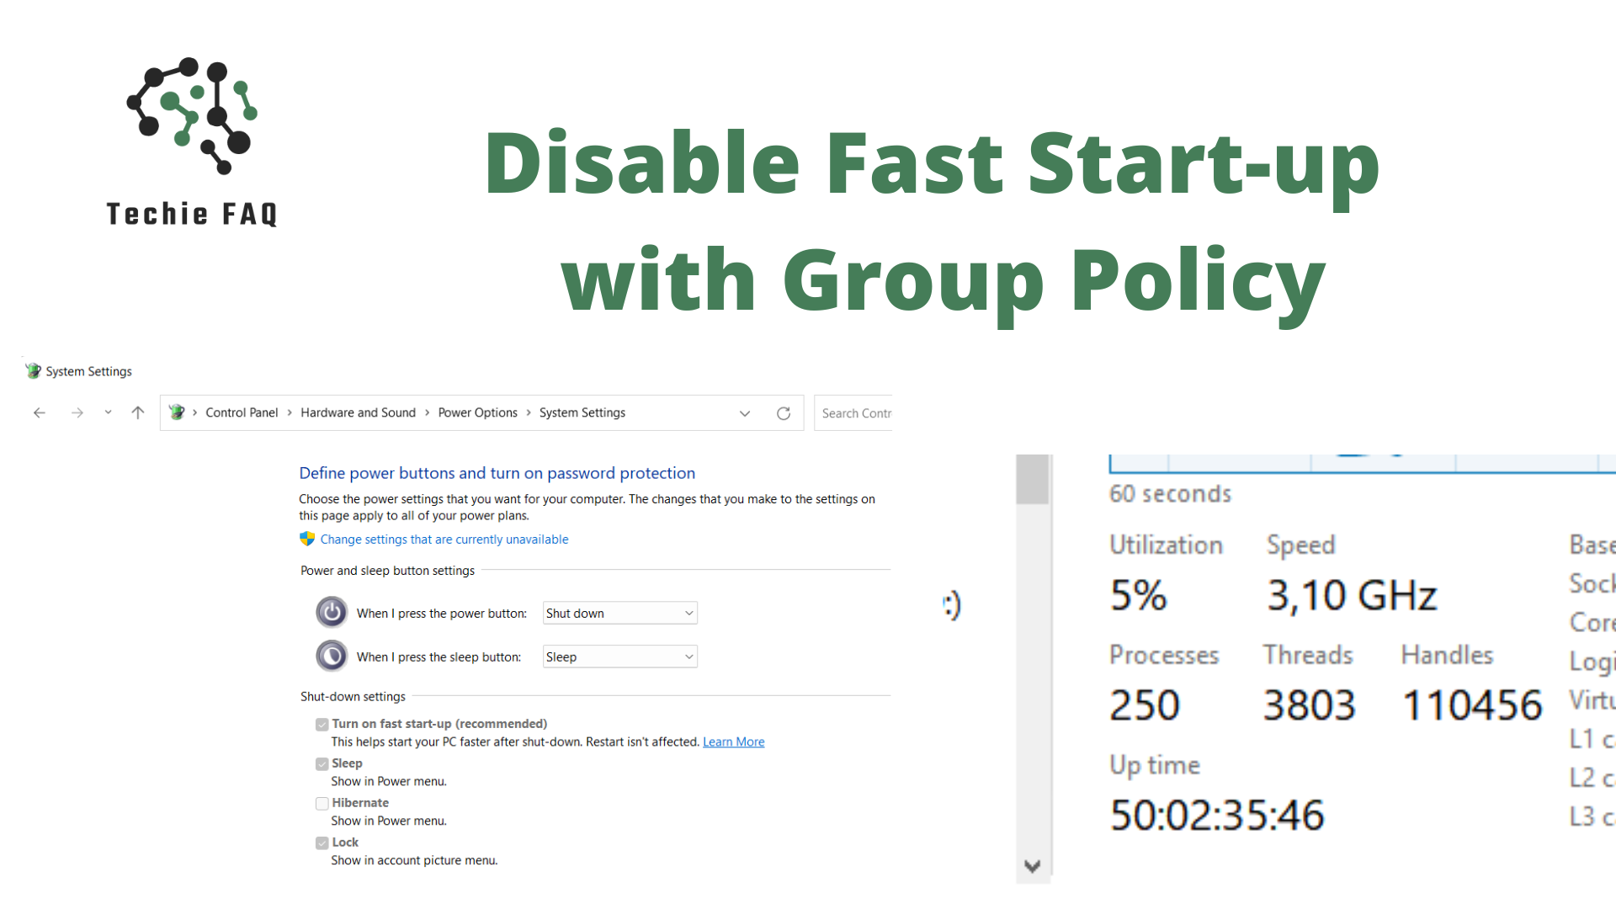Click the Forward navigation arrow

point(77,412)
